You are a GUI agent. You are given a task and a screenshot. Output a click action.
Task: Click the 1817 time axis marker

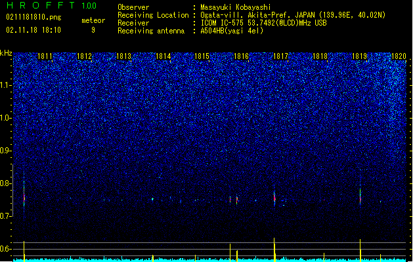(x=280, y=56)
